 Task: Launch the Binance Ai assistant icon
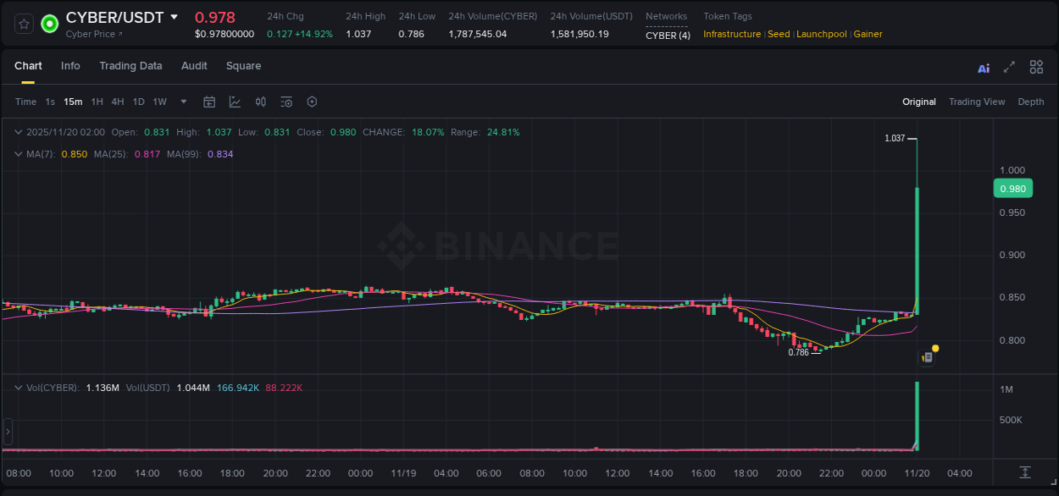983,67
